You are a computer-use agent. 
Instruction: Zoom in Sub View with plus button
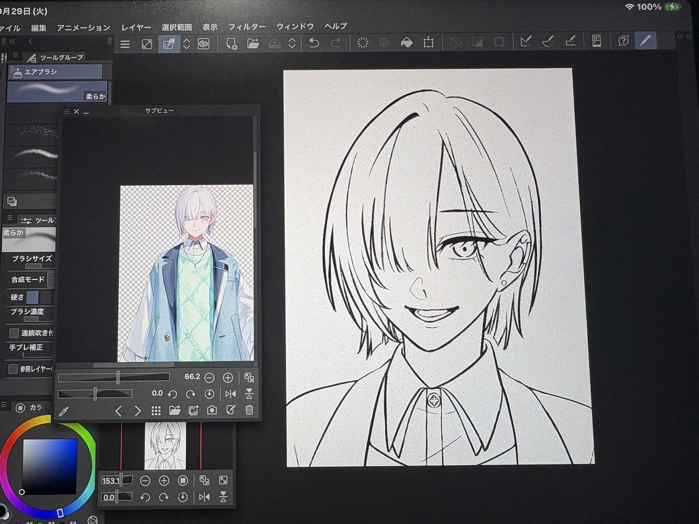click(x=228, y=377)
